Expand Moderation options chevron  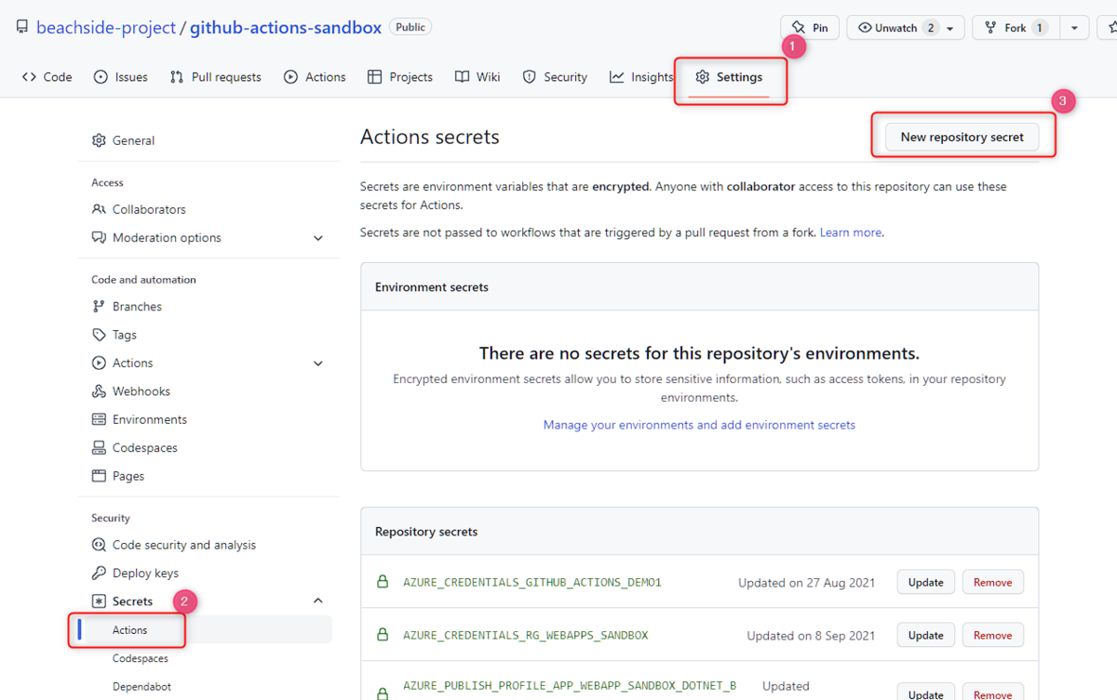click(x=318, y=238)
